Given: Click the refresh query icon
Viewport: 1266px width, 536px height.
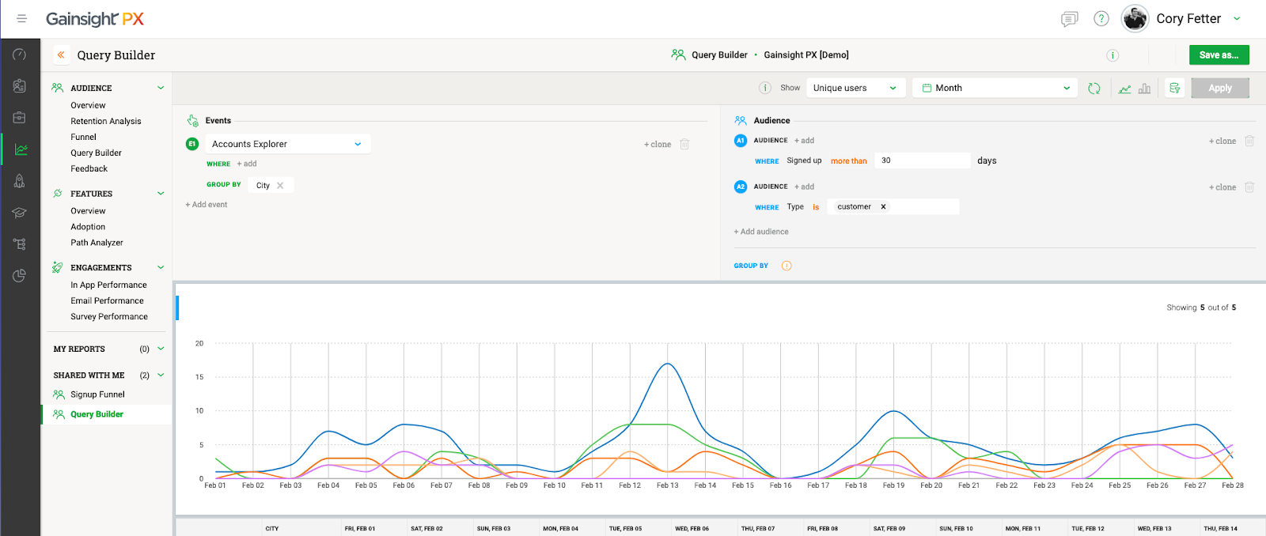Looking at the screenshot, I should (x=1094, y=89).
